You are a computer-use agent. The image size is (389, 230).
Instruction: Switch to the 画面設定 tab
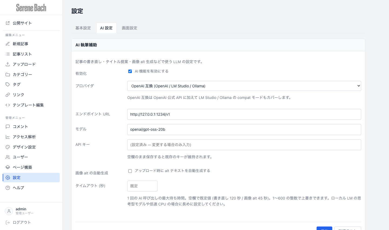(x=129, y=28)
